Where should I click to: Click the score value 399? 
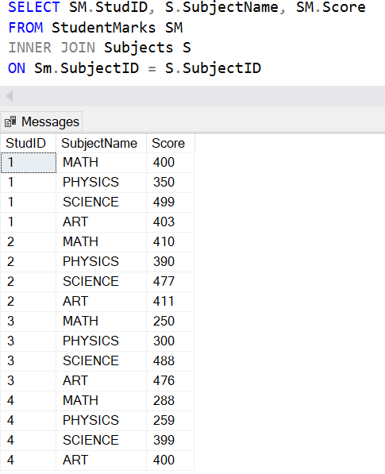pyautogui.click(x=164, y=441)
